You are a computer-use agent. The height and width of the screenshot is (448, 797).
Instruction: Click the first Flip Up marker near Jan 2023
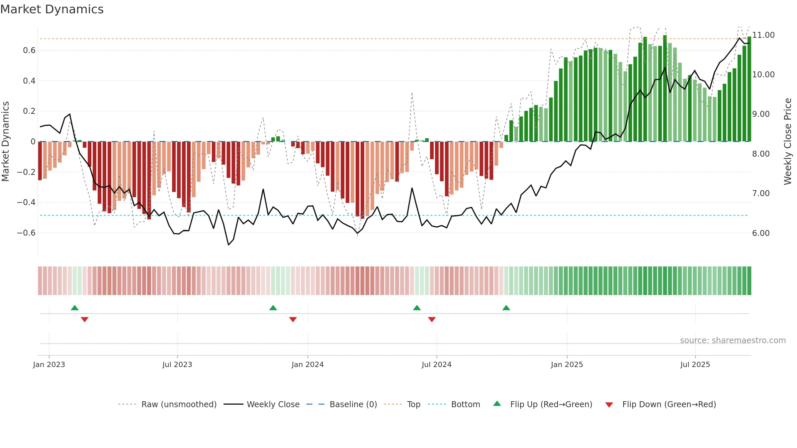click(x=75, y=308)
